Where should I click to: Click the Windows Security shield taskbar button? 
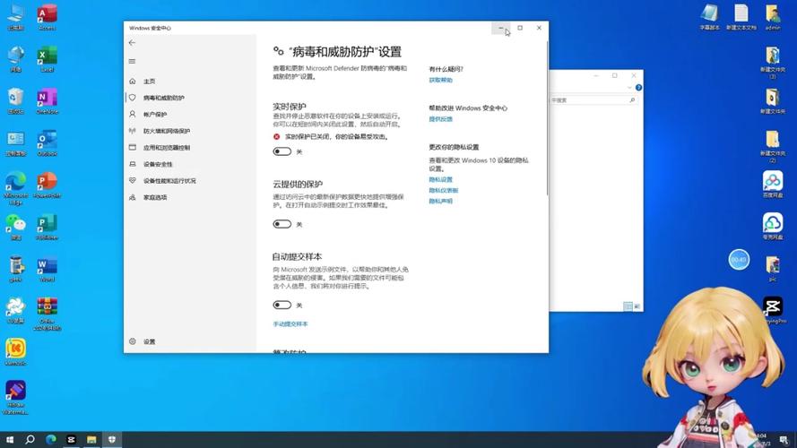(x=112, y=439)
